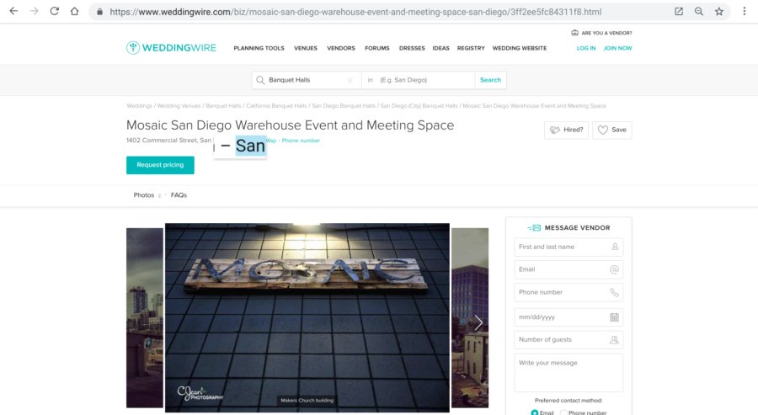Open the Weddings breadcrumb link
This screenshot has height=415, width=758.
click(x=139, y=106)
